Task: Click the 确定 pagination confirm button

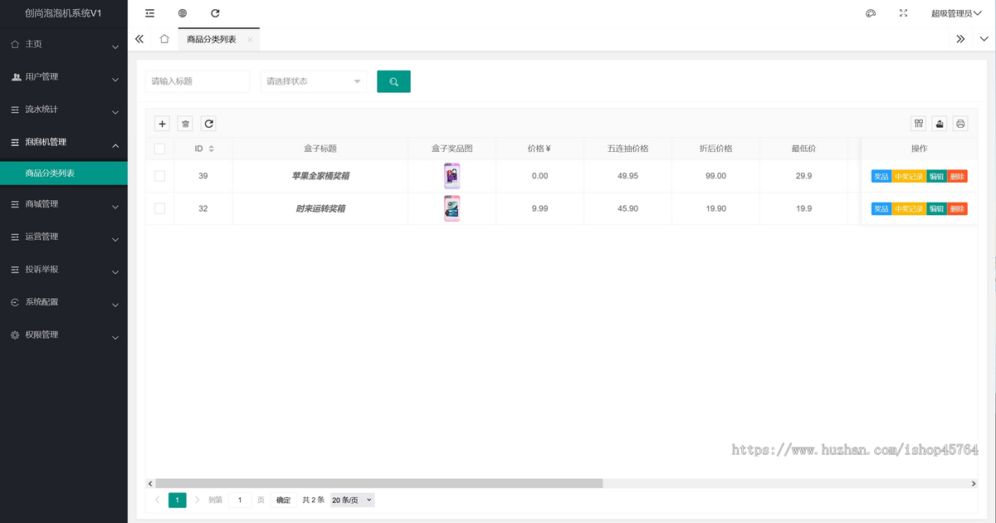Action: [283, 500]
